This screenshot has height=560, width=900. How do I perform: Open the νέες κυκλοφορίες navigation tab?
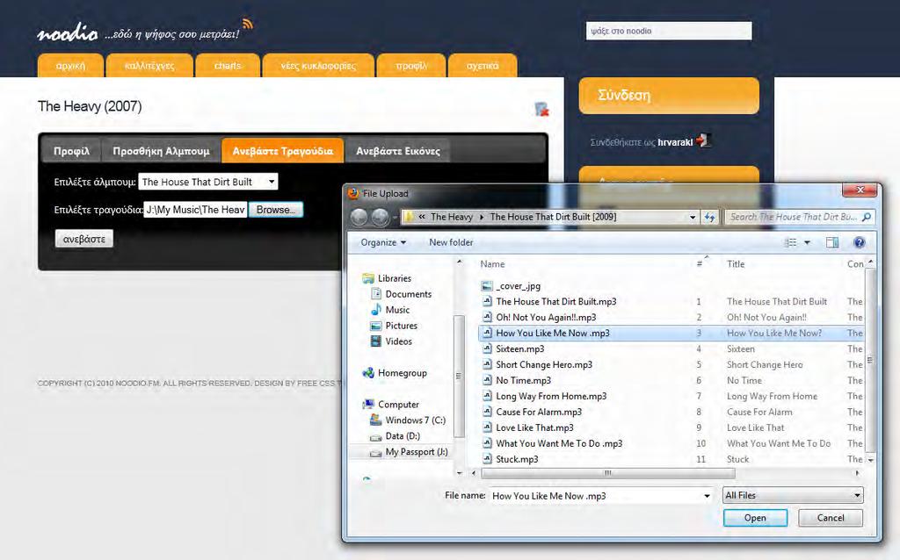(x=318, y=65)
